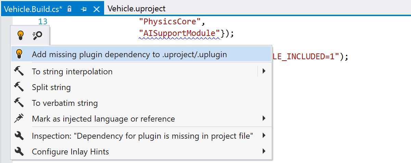Click the lock icon on Vehicle.Build.cs tab
This screenshot has height=163, width=411.
(70, 9)
